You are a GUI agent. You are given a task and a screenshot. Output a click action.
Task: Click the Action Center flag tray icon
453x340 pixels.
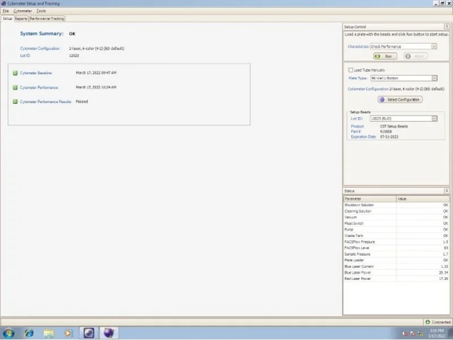[x=413, y=334]
